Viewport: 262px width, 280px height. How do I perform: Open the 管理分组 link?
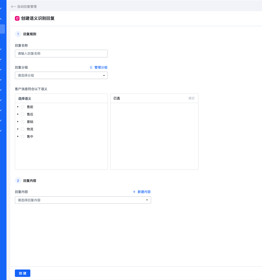pos(101,67)
